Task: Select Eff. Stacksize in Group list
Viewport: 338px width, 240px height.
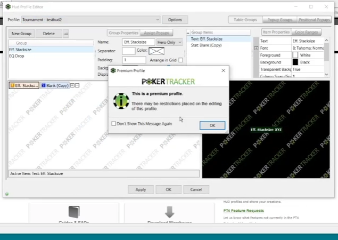Action: pos(51,50)
